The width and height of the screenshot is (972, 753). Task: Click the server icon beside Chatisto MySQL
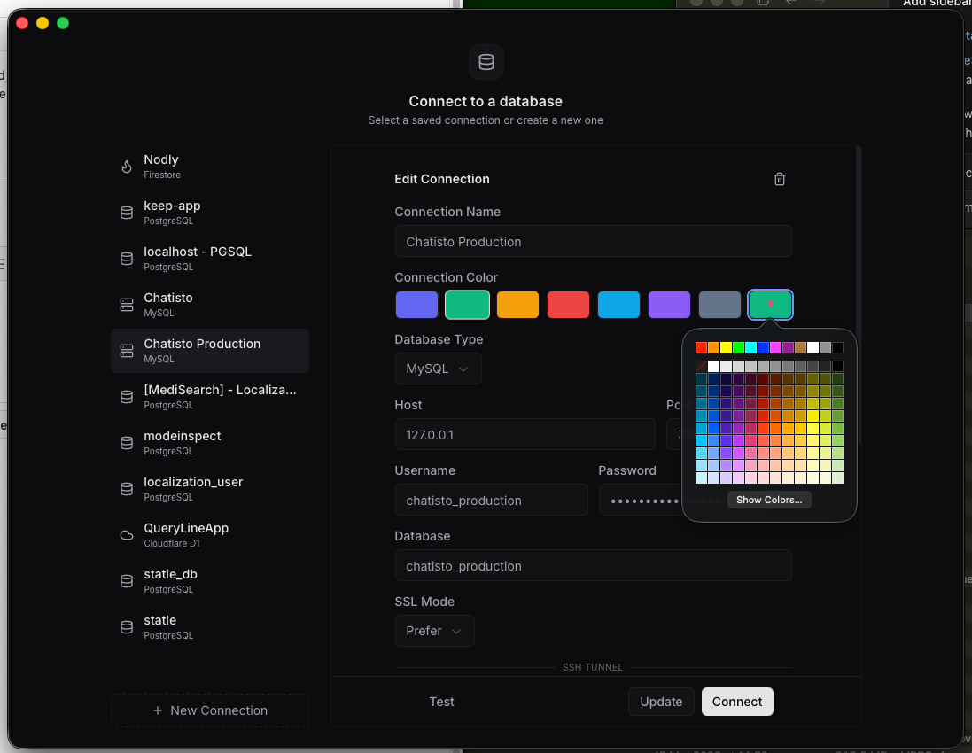(127, 305)
